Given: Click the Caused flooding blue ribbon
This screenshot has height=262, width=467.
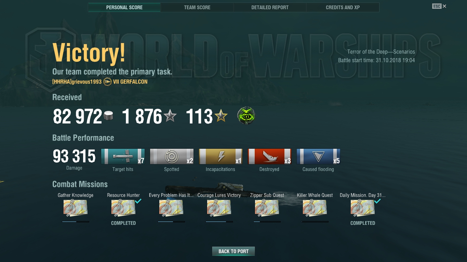Looking at the screenshot, I should 318,157.
